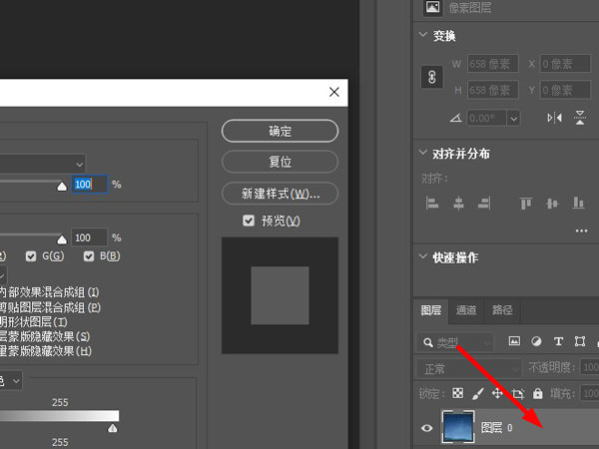599x449 pixels.
Task: Flip horizontally using the flip icon
Action: (554, 118)
